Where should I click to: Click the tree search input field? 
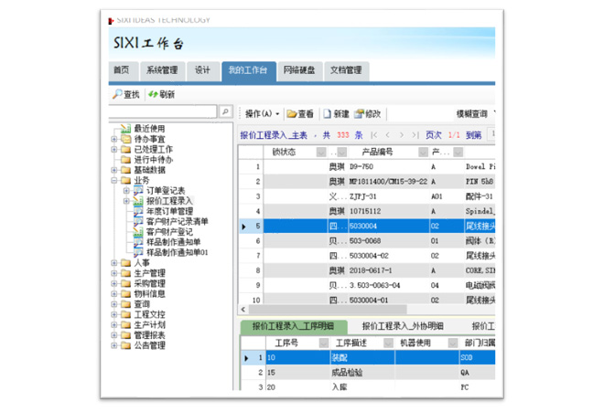coord(163,111)
